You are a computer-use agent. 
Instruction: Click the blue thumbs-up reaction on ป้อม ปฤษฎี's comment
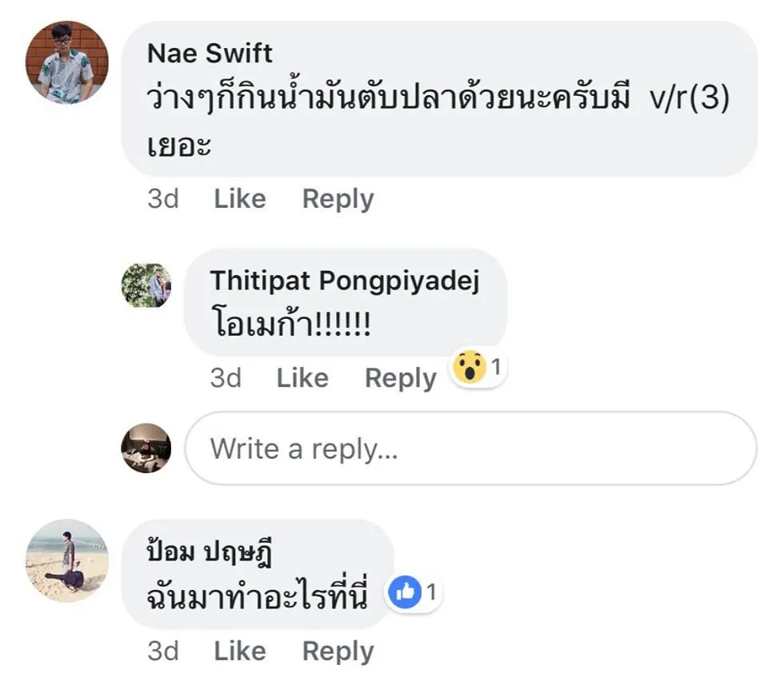pos(406,592)
